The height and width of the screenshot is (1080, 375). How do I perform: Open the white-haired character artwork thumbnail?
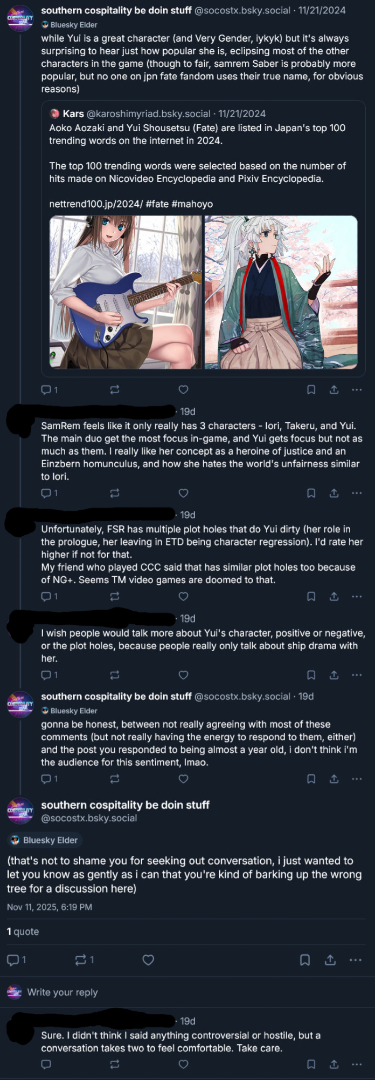click(281, 292)
